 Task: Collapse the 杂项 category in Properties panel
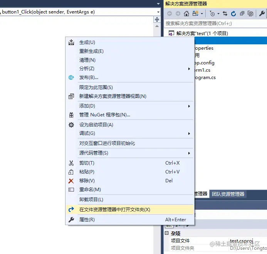click(167, 233)
